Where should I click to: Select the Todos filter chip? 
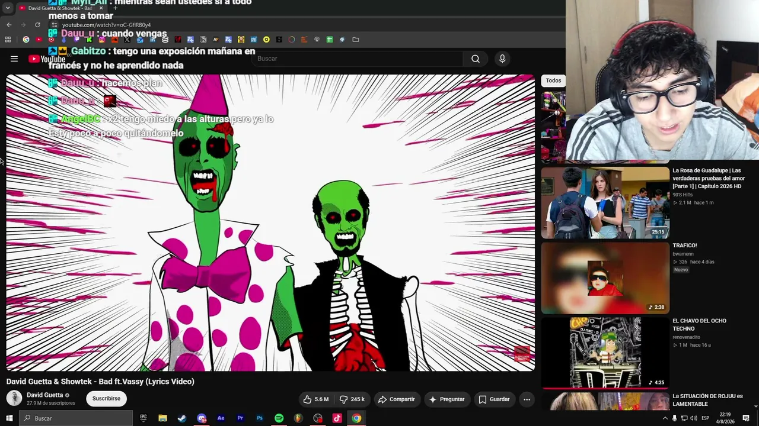[553, 80]
